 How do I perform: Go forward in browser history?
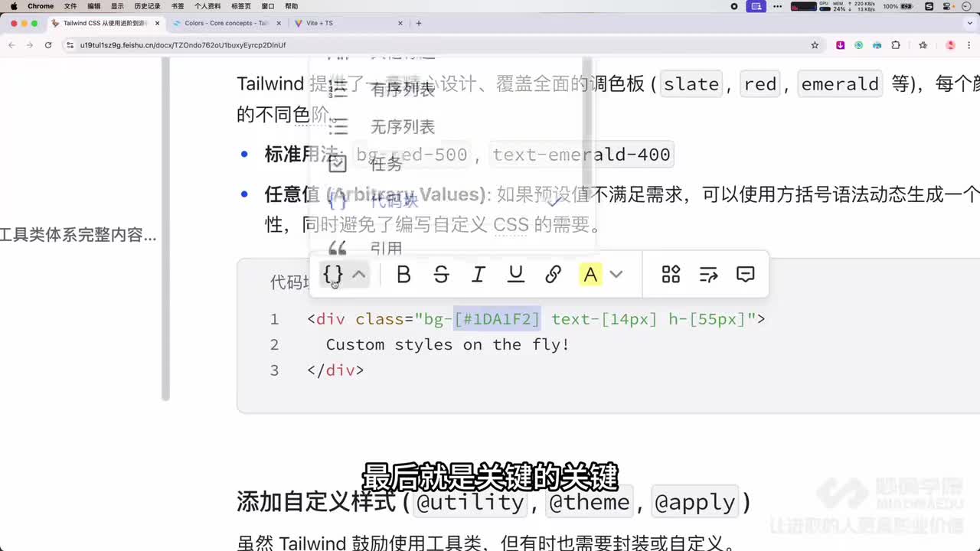30,45
